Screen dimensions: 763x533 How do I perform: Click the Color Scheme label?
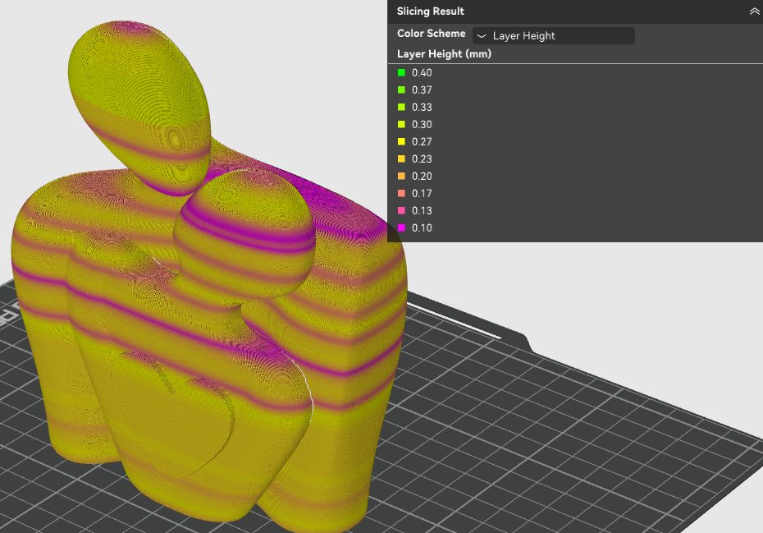click(x=431, y=34)
